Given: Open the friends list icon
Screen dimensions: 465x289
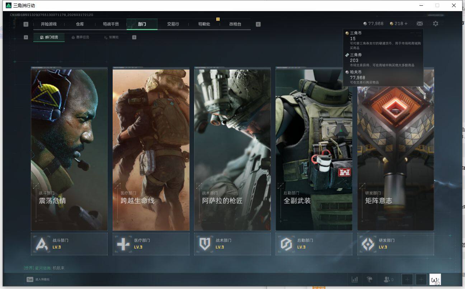Looking at the screenshot, I should click(x=389, y=279).
